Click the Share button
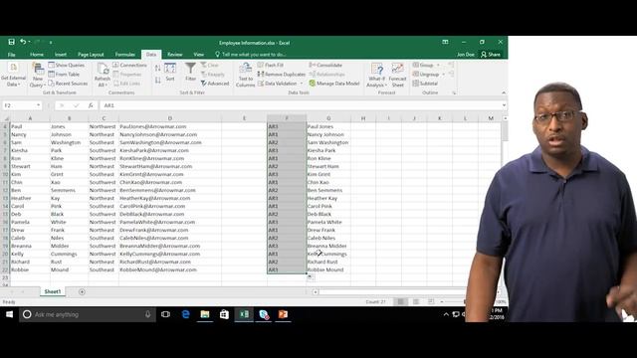Image resolution: width=637 pixels, height=358 pixels. 491,55
